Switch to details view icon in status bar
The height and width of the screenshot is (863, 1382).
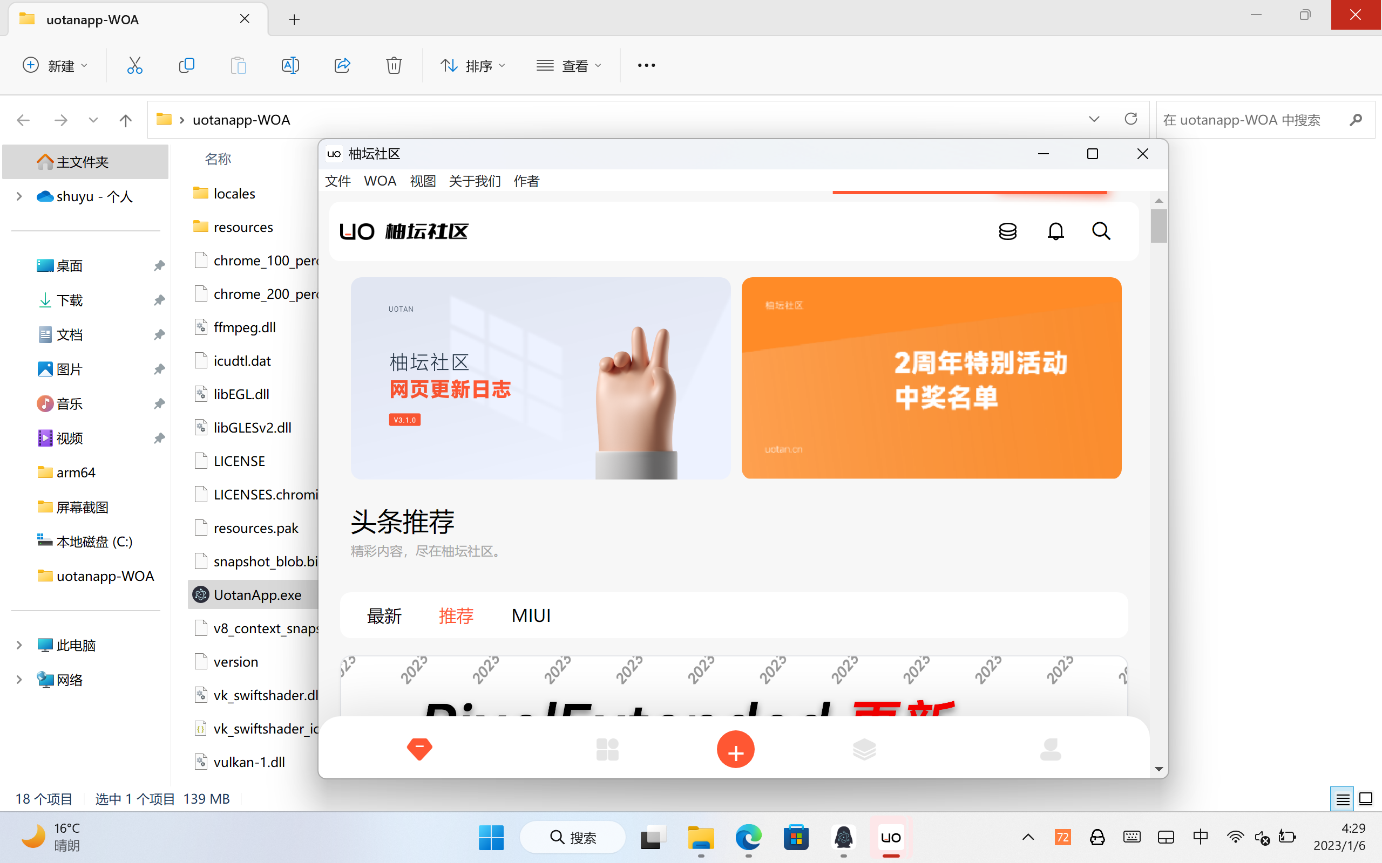click(x=1342, y=799)
